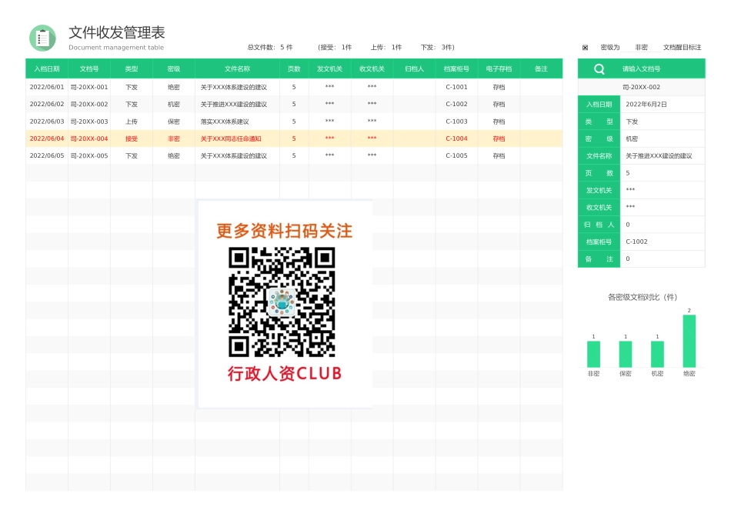Click the 入档日期 column header
The height and width of the screenshot is (517, 731).
click(47, 68)
